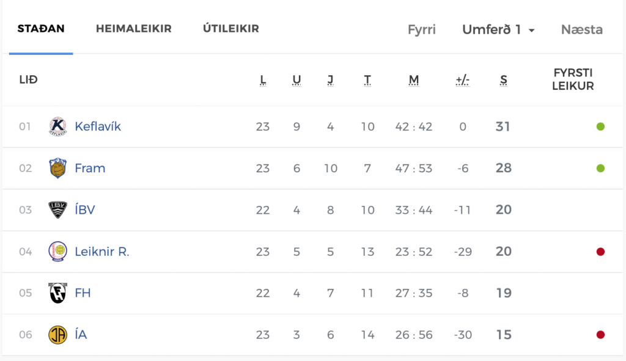Screen dimensions: 626x361
Task: Click the ÍBV club crest icon
Action: pyautogui.click(x=57, y=210)
